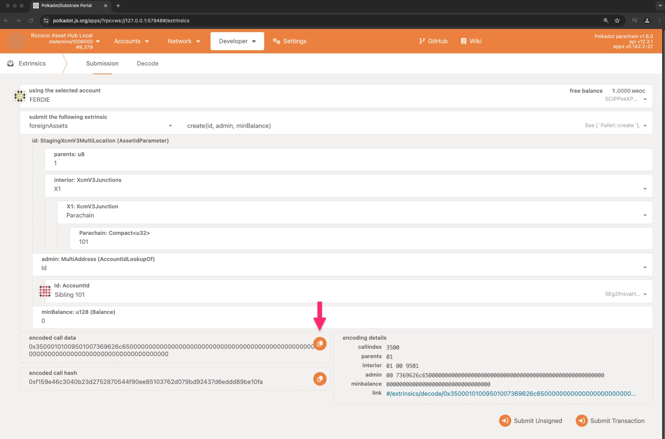This screenshot has height=439, width=665.
Task: Click the Extrinsics page icon
Action: [x=10, y=63]
